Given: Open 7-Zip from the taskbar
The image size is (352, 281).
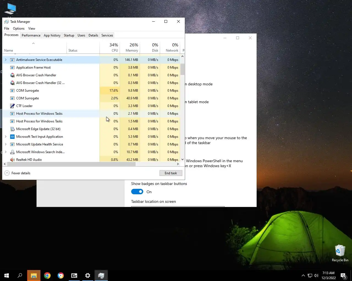Looking at the screenshot, I should tap(74, 276).
